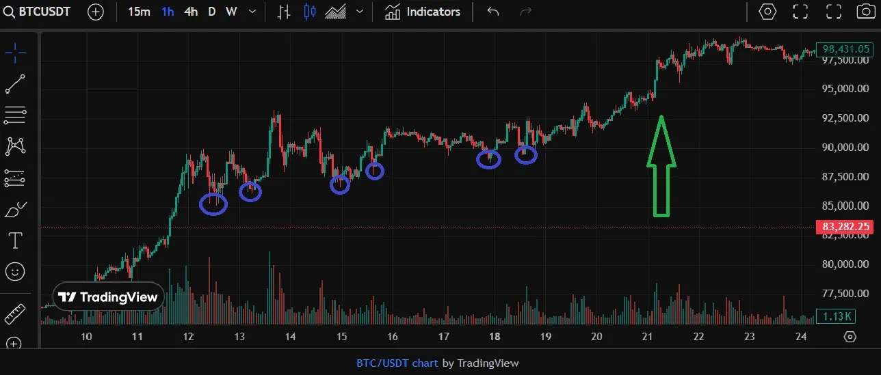Image resolution: width=881 pixels, height=375 pixels.
Task: Select the ruler measure tool
Action: (15, 314)
